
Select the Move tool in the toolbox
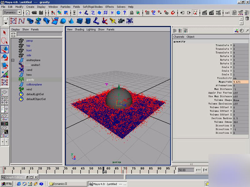5,49
